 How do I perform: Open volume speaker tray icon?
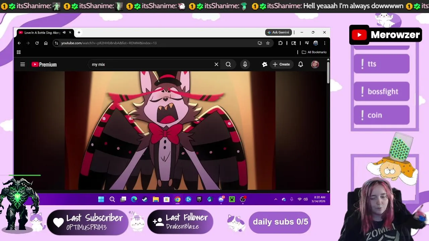pos(306,199)
